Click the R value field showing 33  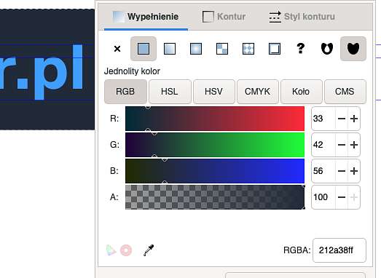[x=323, y=119]
